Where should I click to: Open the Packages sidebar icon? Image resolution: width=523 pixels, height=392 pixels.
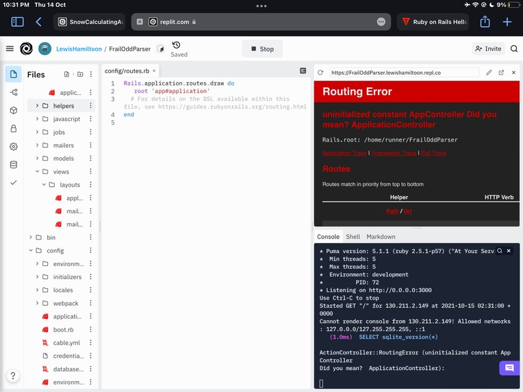pos(14,110)
